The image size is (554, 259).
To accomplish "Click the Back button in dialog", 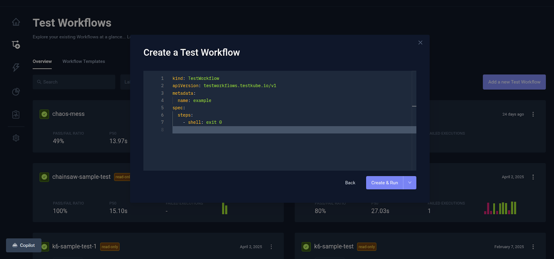I will pos(350,183).
